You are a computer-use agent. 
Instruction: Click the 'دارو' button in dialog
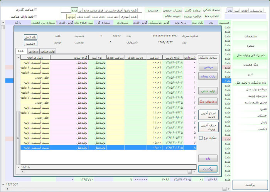point(208,158)
